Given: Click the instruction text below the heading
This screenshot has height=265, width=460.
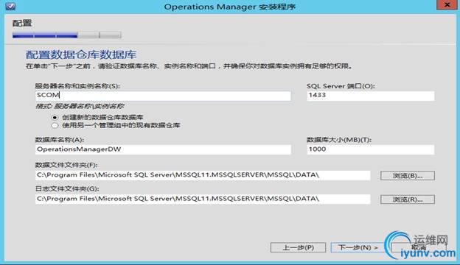Looking at the screenshot, I should tap(189, 66).
